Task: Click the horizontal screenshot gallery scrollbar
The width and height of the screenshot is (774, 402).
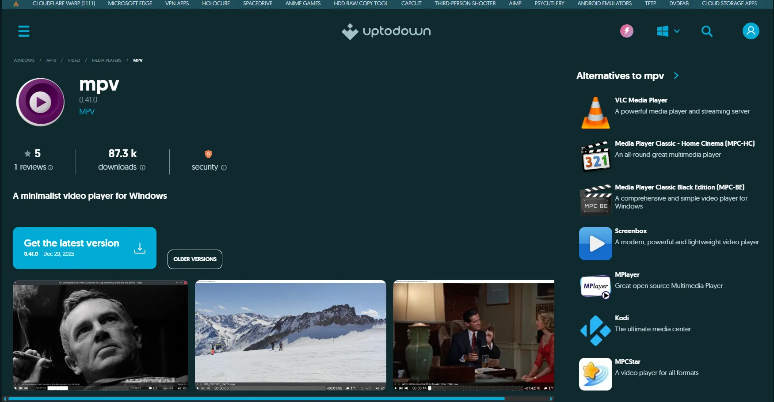Action: (x=256, y=398)
